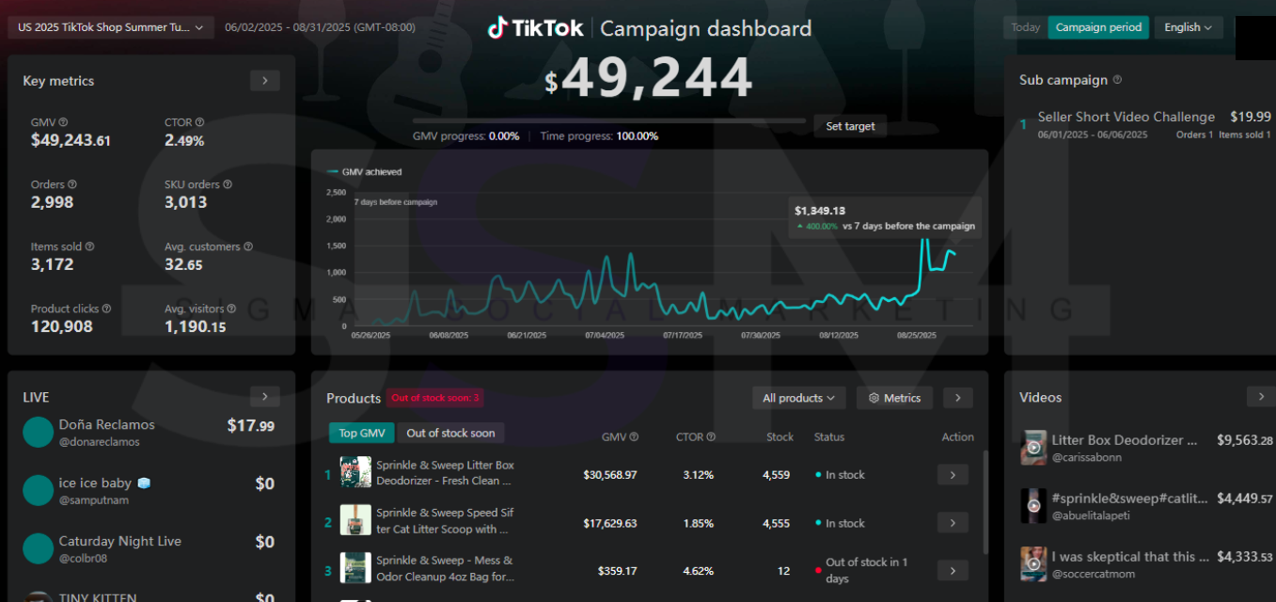Click the big "$49,244" campaign total
This screenshot has width=1276, height=602.
(649, 78)
